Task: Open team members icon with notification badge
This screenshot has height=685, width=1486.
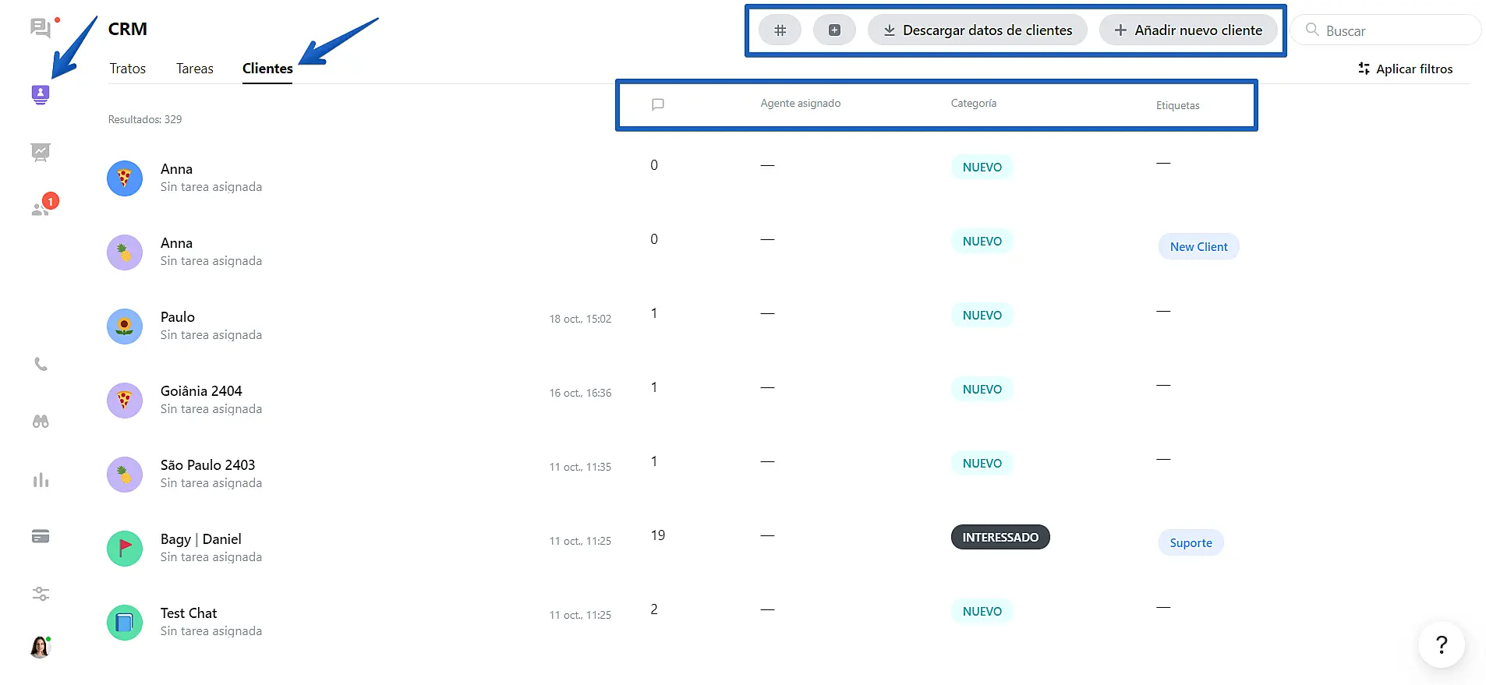Action: tap(41, 209)
